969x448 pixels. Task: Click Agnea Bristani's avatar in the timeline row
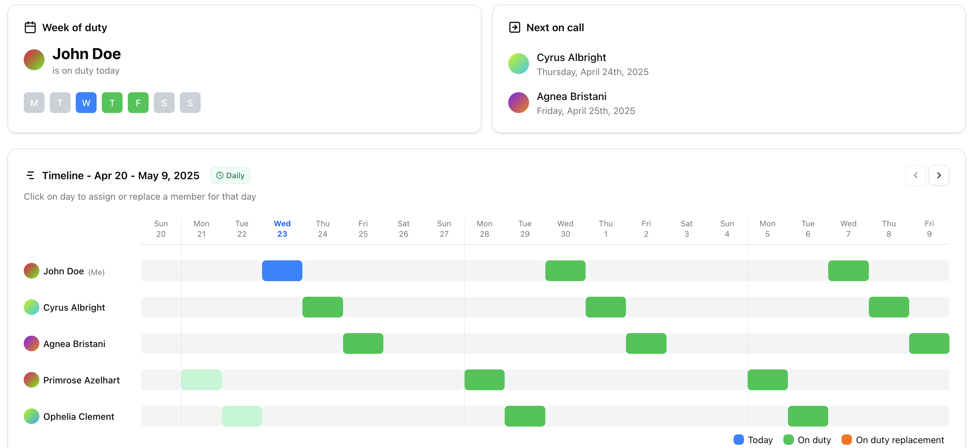point(32,343)
